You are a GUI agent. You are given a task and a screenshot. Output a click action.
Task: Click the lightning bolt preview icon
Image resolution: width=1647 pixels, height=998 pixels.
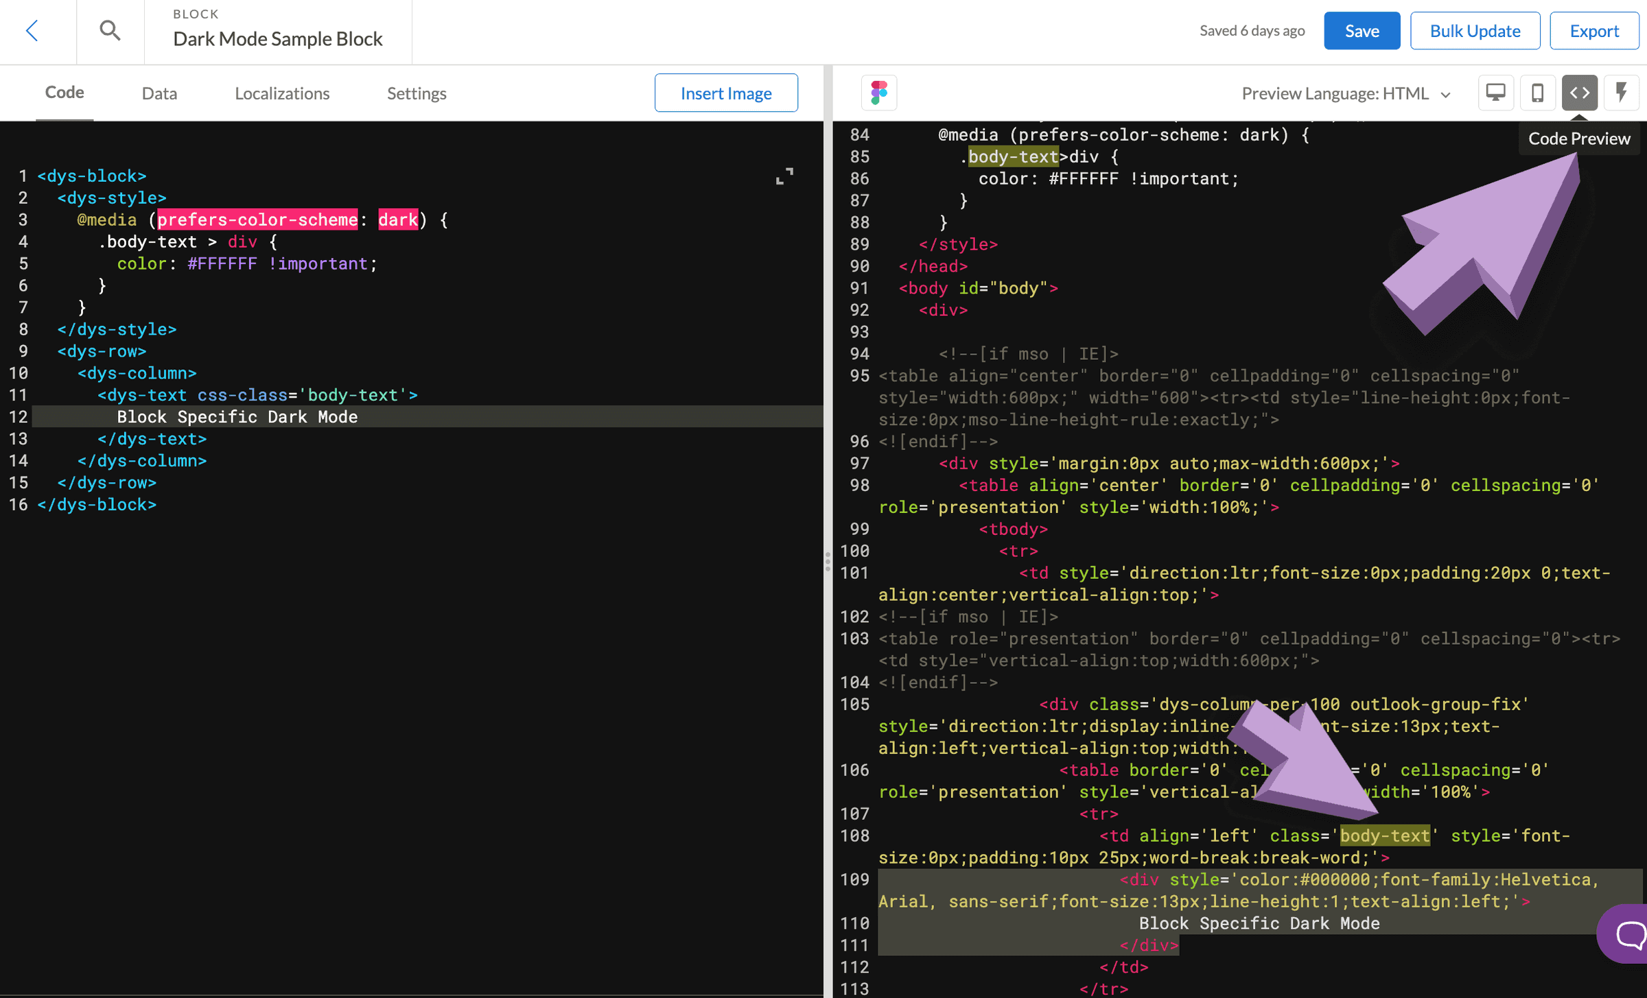pyautogui.click(x=1622, y=93)
